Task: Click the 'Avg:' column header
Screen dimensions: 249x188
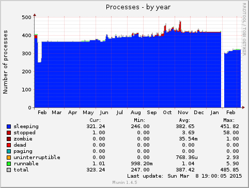Action: tap(184, 120)
